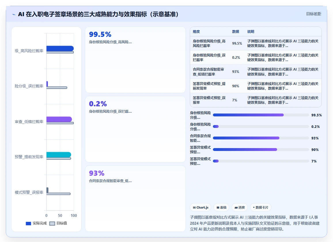Click the gray target bar for 误拦截率
This screenshot has height=242, width=333.
click(57, 88)
